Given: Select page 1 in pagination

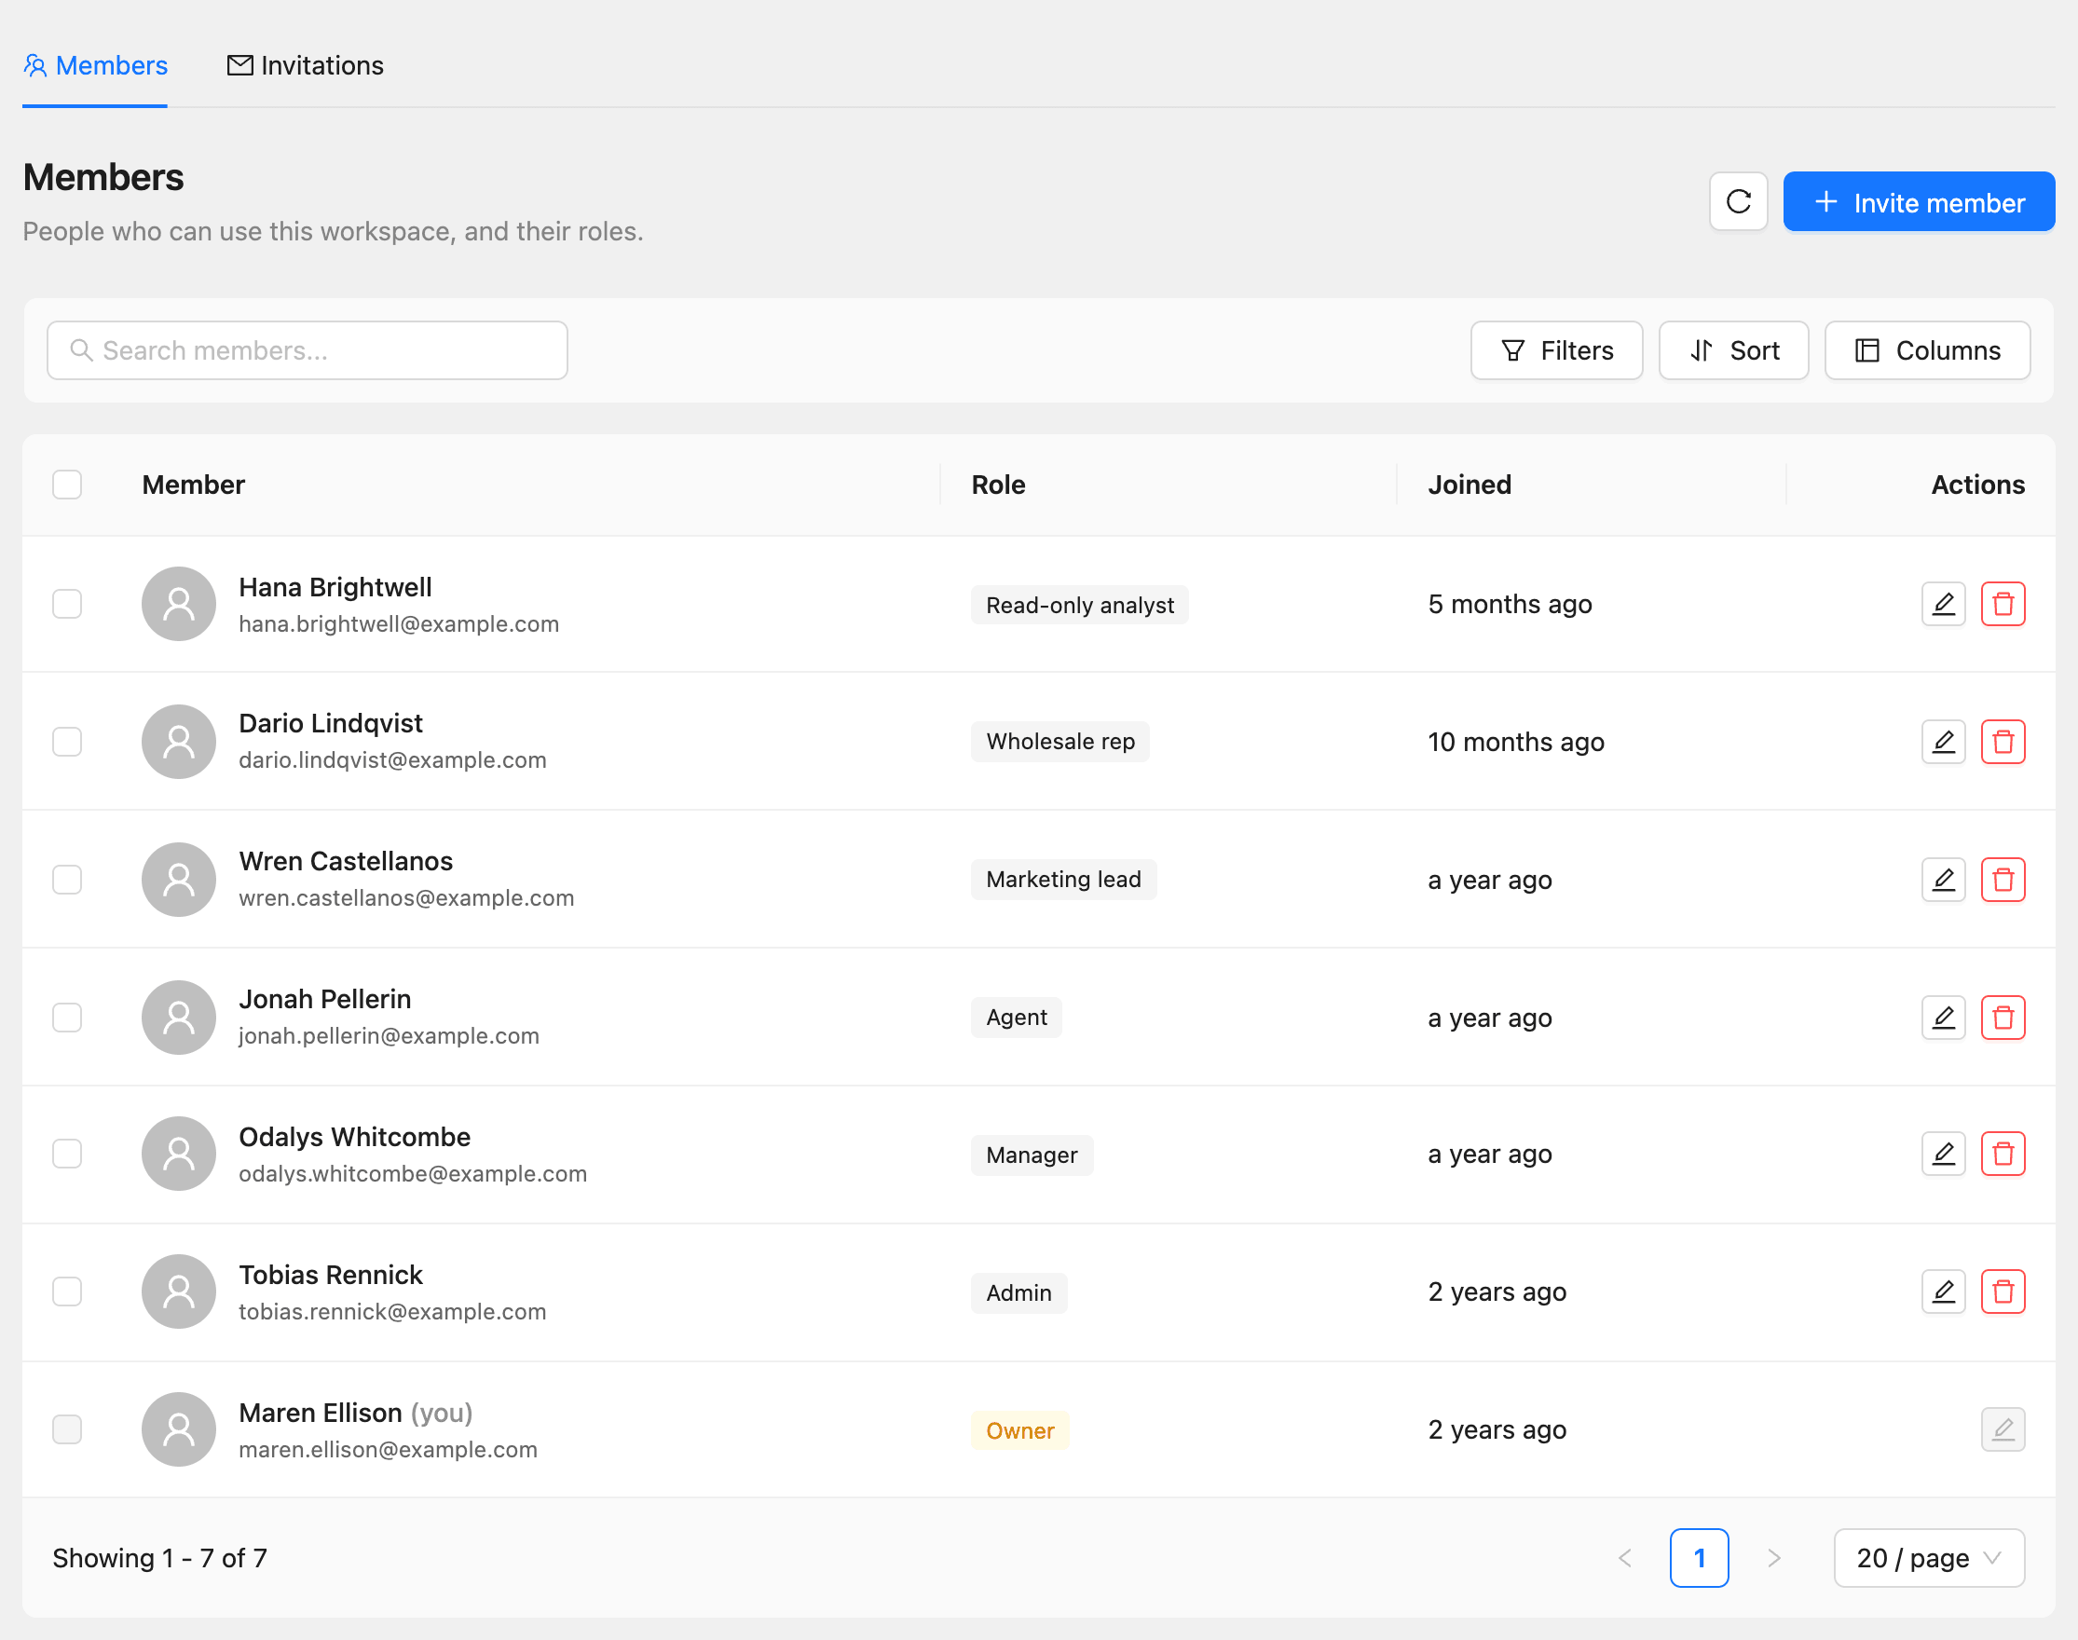Looking at the screenshot, I should tap(1699, 1557).
